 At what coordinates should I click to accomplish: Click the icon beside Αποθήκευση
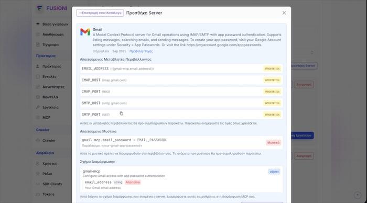[38, 35]
